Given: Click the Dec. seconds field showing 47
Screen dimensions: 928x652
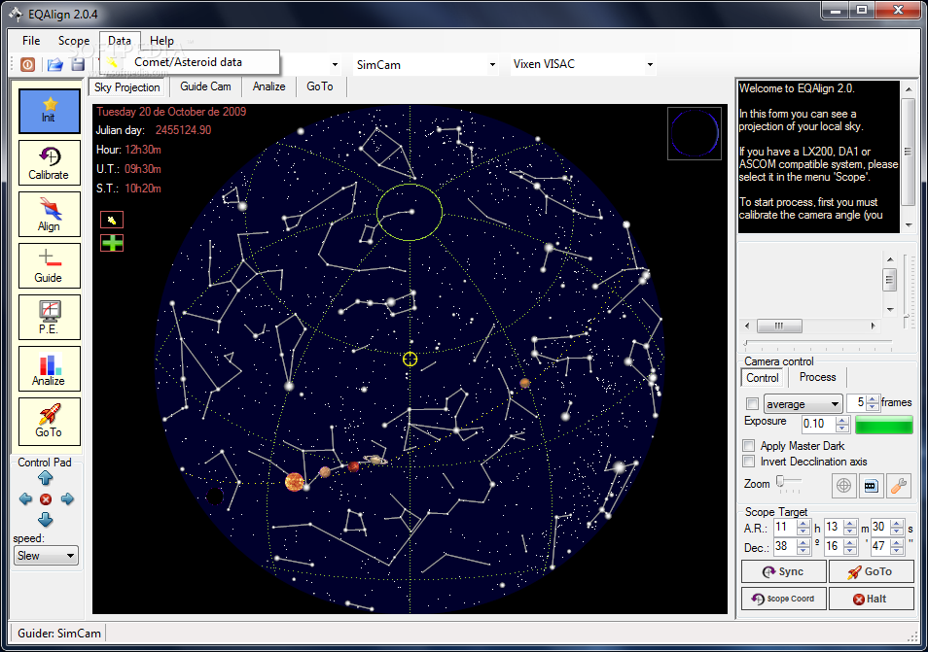Looking at the screenshot, I should coord(880,547).
